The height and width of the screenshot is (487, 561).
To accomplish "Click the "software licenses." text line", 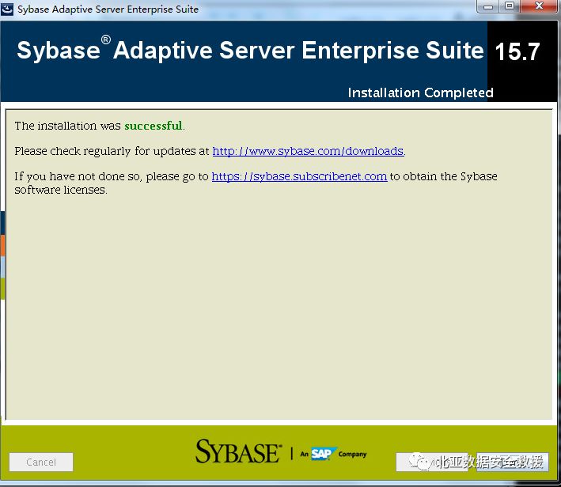I will (x=61, y=190).
